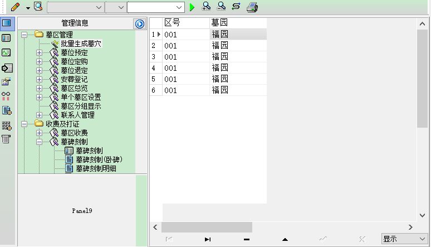Image resolution: width=431 pixels, height=247 pixels.
Task: Select the export-to-grid arrow icon in sidebar
Action: (7, 68)
